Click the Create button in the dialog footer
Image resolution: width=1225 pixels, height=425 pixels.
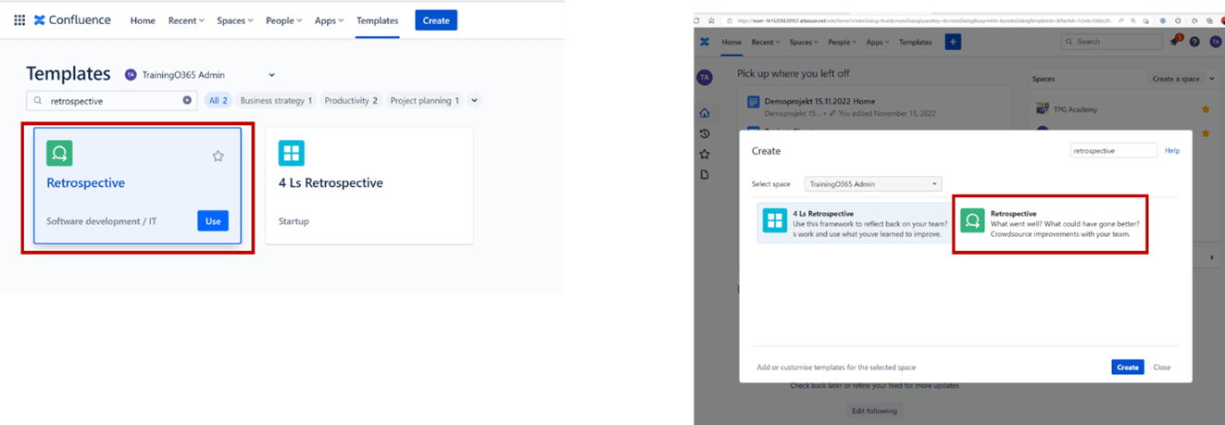tap(1127, 368)
